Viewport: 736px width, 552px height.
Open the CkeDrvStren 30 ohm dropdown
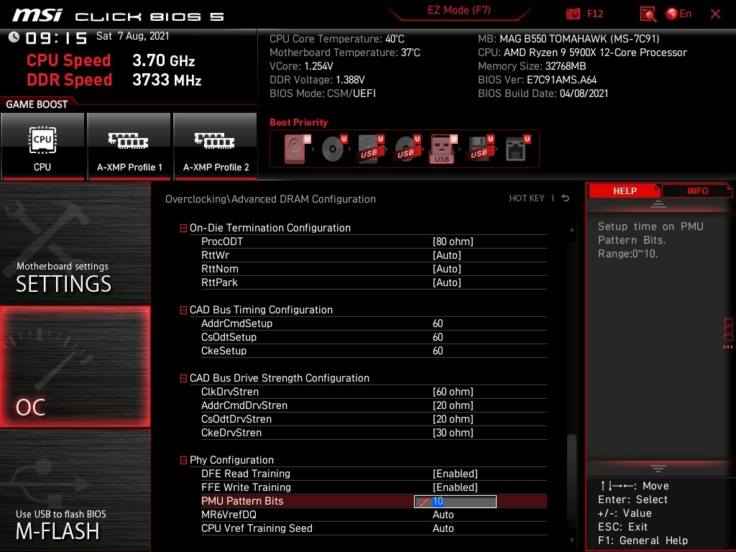(x=453, y=432)
